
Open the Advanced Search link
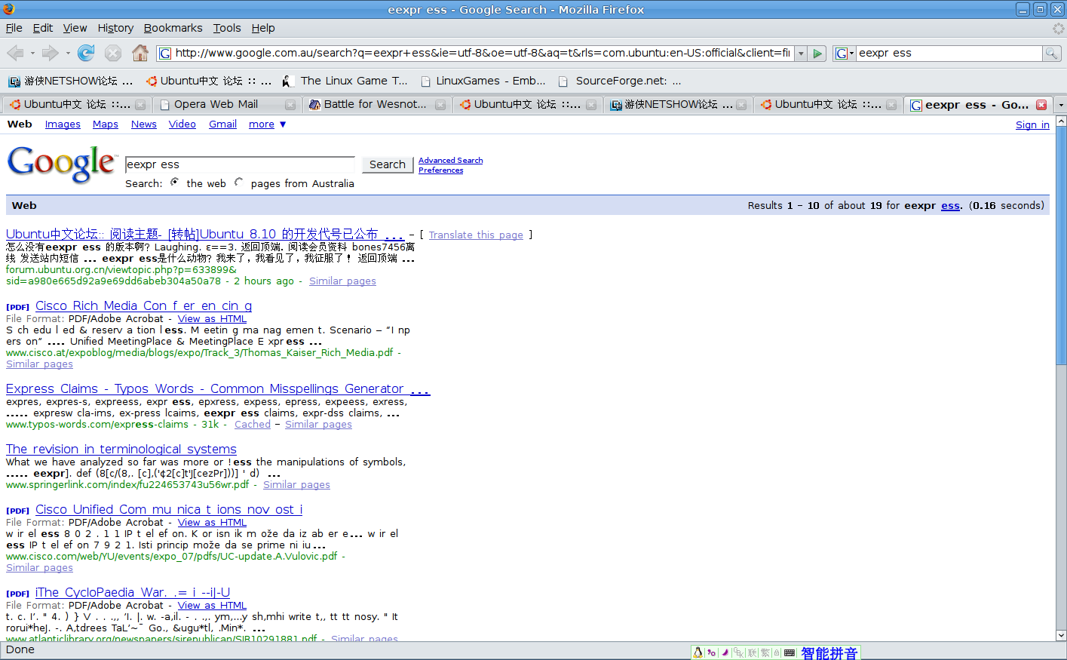point(451,161)
